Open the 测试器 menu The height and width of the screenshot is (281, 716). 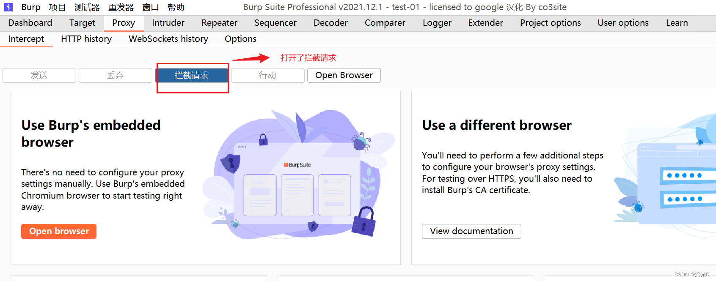[x=87, y=7]
